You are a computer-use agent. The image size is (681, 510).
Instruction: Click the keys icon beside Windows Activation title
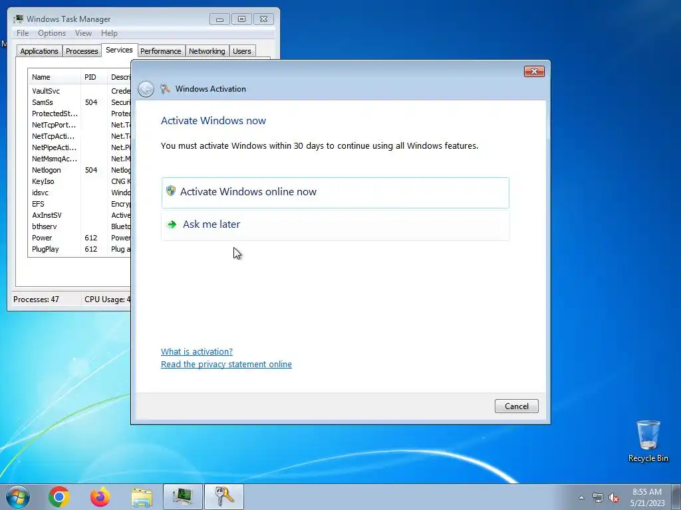tap(165, 89)
